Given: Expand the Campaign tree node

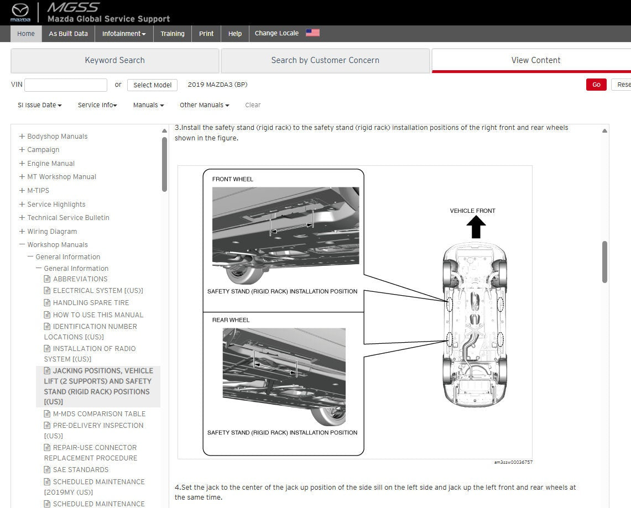Looking at the screenshot, I should pyautogui.click(x=22, y=150).
